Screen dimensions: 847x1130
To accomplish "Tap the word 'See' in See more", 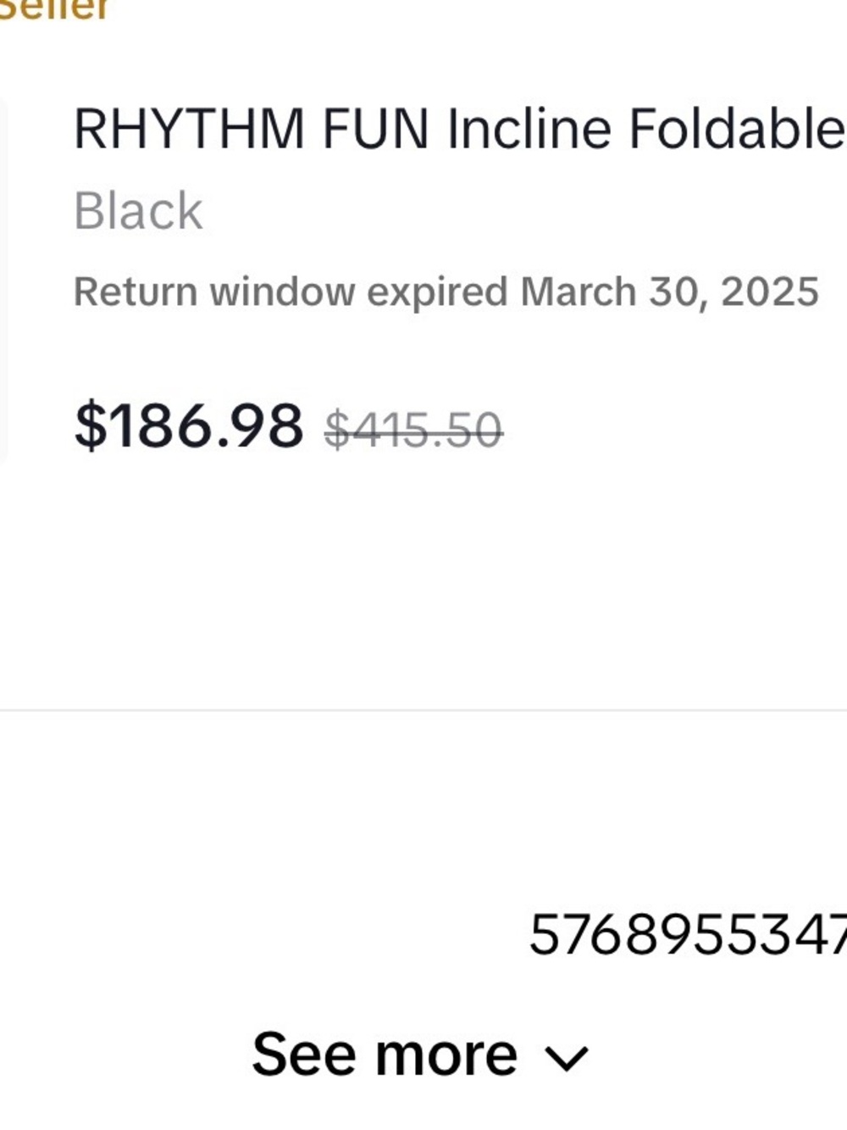I will tap(304, 1055).
